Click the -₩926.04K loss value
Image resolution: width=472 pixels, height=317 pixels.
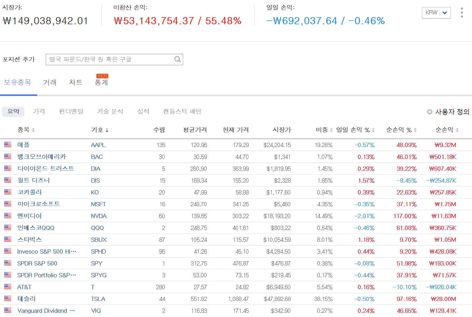point(441,287)
